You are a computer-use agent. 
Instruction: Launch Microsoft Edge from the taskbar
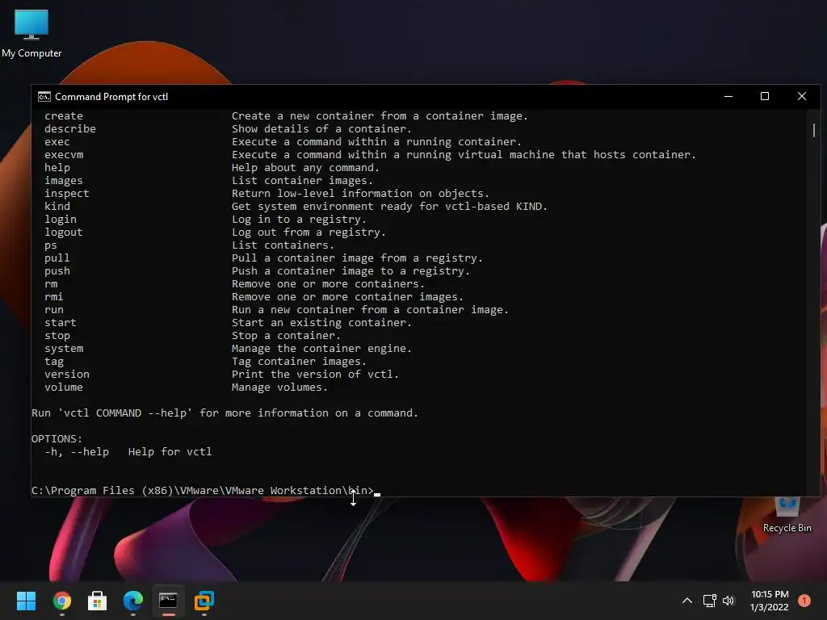(133, 601)
